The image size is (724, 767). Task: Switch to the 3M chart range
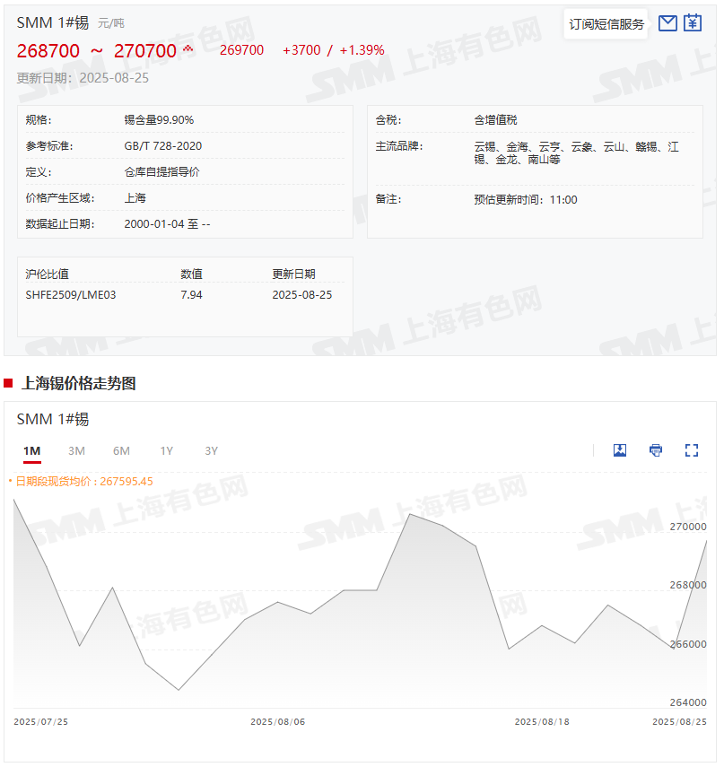77,451
